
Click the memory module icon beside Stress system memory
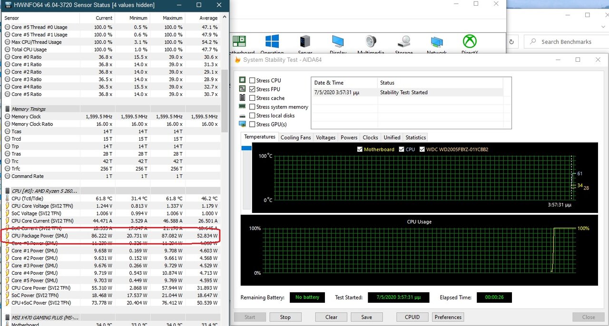(243, 106)
